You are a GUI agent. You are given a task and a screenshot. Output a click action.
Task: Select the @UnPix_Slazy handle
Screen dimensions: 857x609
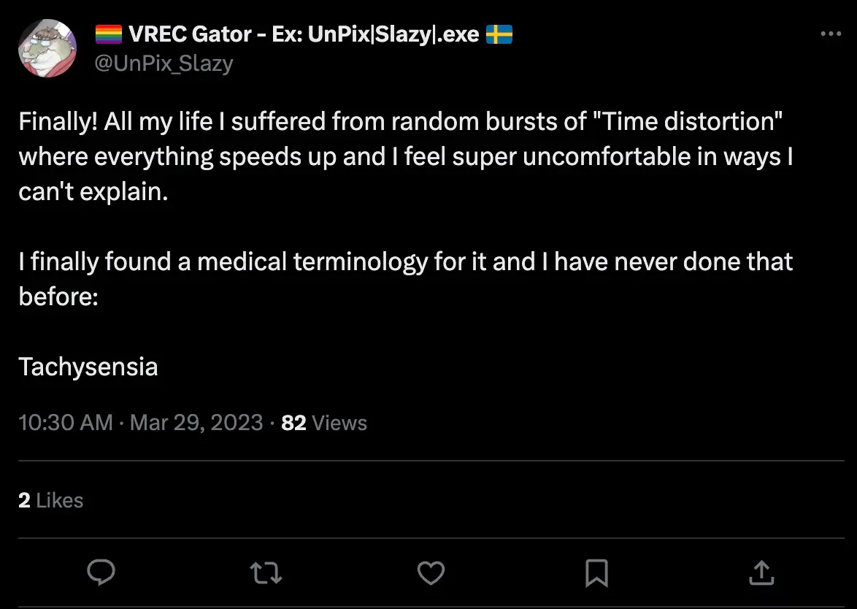(x=162, y=64)
